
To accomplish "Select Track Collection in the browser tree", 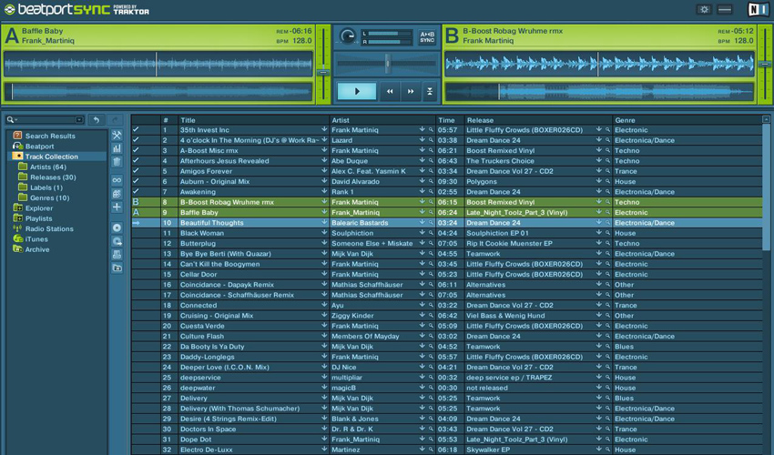I will point(51,157).
